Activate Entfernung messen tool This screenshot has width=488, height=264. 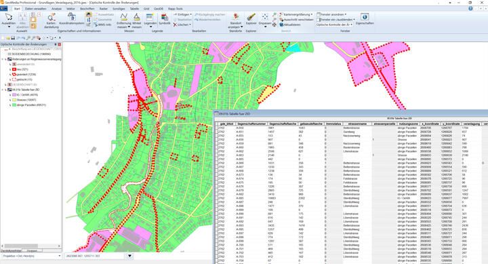[123, 20]
